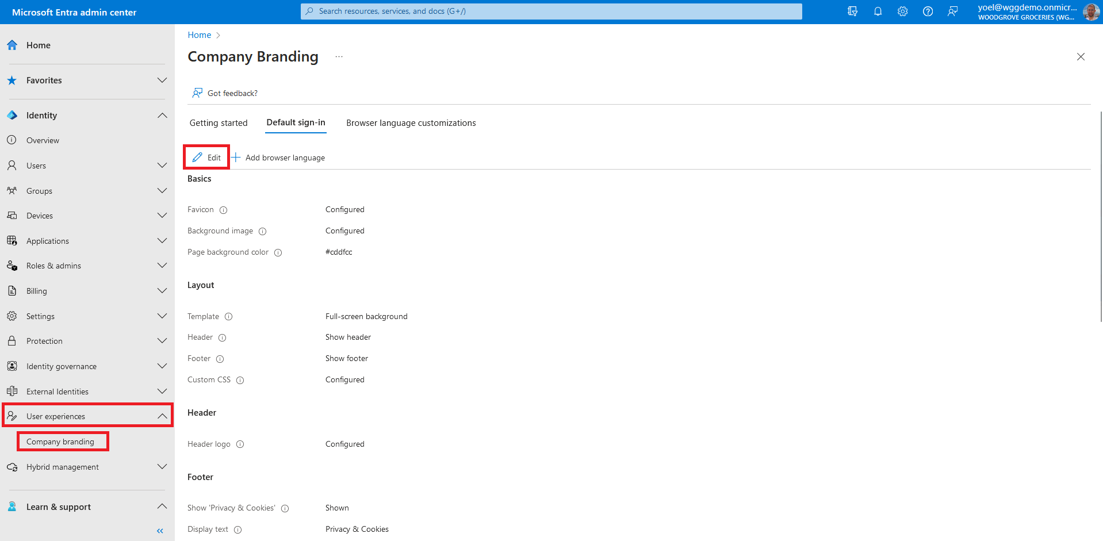This screenshot has height=541, width=1103.
Task: Click the Header logo info icon
Action: pyautogui.click(x=240, y=444)
